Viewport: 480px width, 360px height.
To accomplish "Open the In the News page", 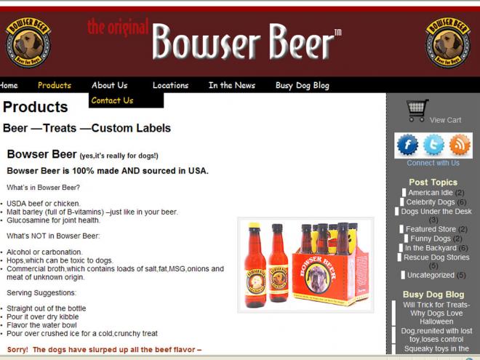I will point(232,85).
